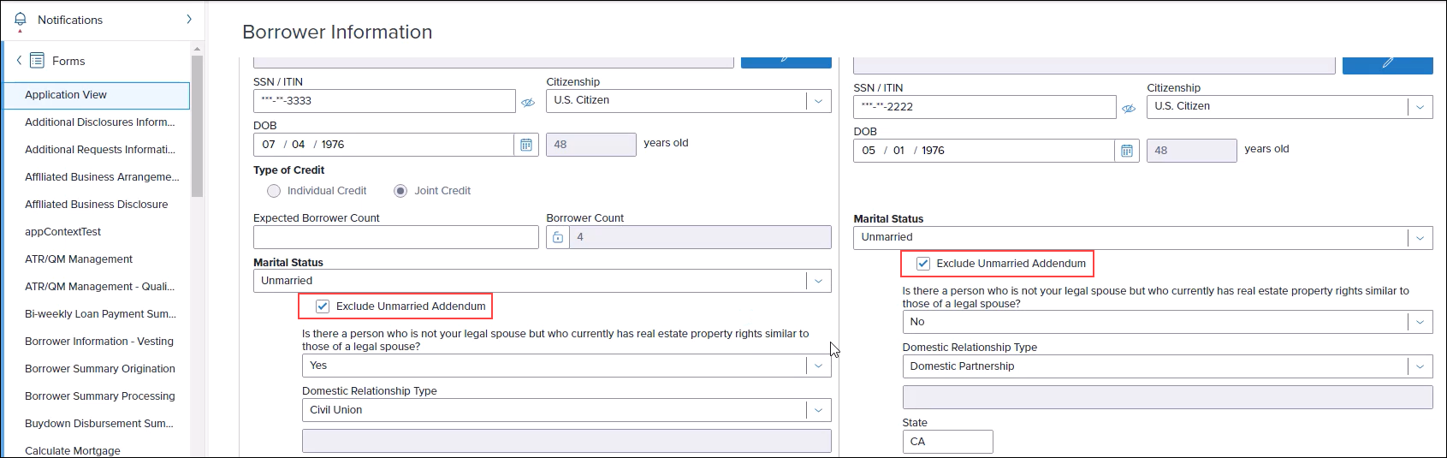
Task: Click the Forms header label
Action: pyautogui.click(x=68, y=61)
